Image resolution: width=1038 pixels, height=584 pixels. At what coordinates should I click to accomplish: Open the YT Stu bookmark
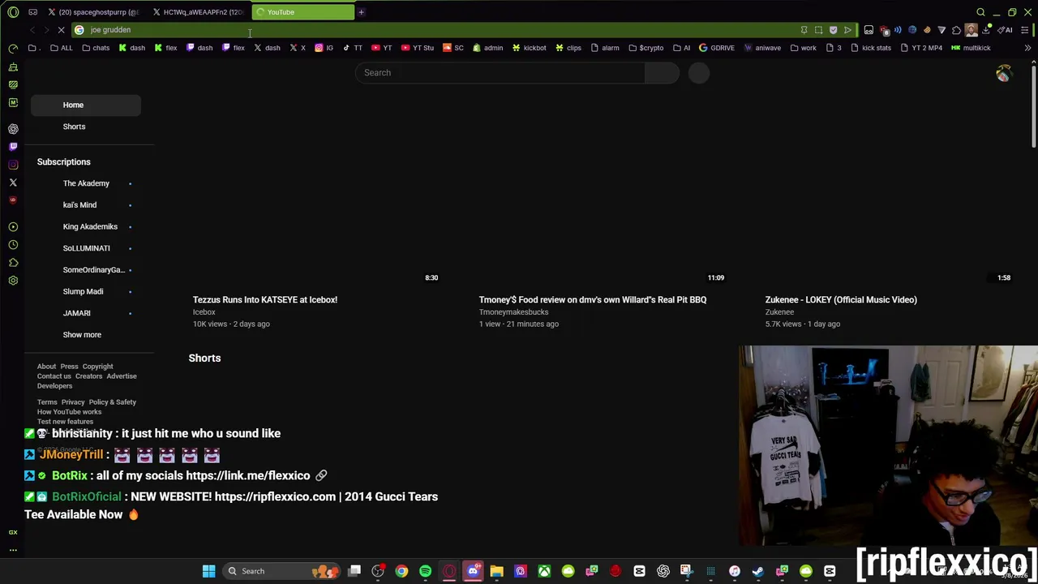418,48
